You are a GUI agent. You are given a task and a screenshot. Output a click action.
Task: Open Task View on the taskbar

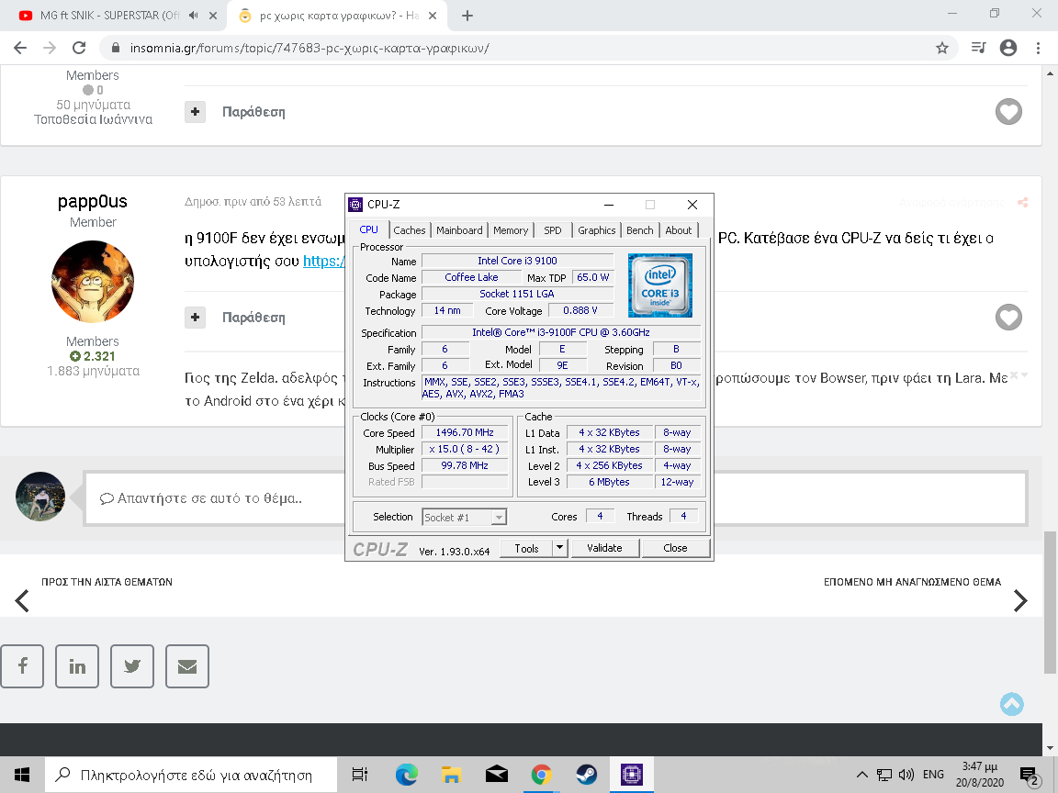pos(360,775)
